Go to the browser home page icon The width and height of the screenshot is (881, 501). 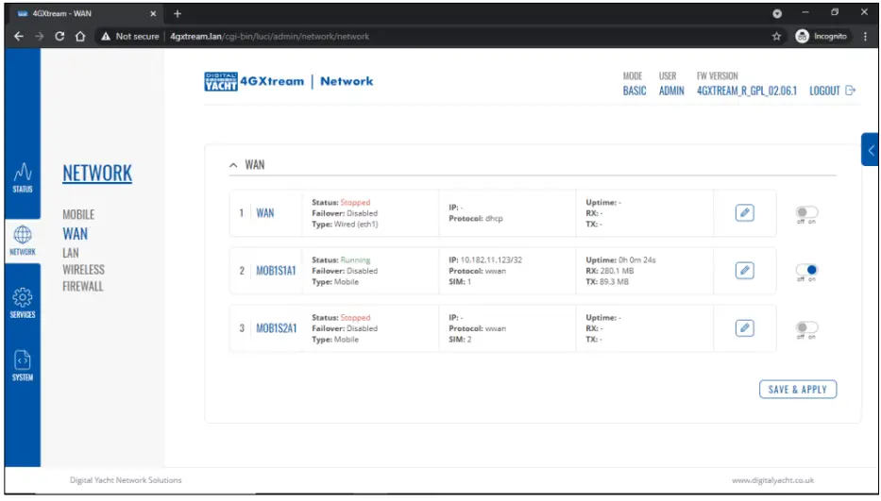[80, 36]
